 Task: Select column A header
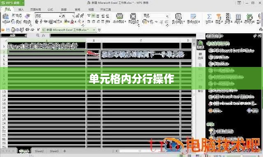[47, 40]
